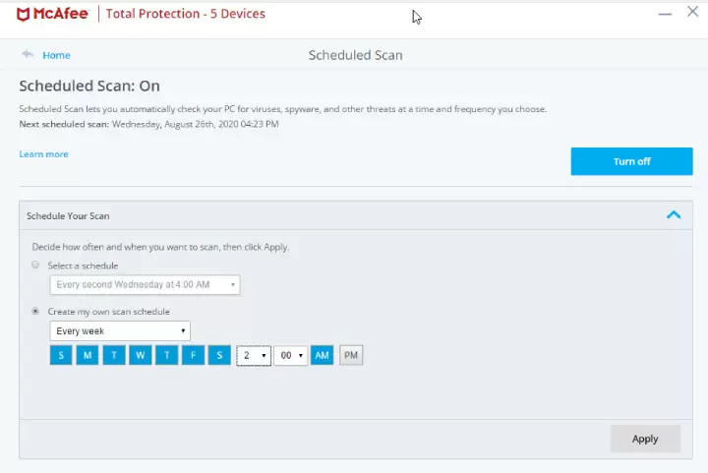Open the minutes dropdown showing 00
Screen dimensions: 708x473
click(291, 356)
